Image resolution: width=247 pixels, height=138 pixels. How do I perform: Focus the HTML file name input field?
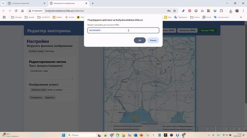pyautogui.click(x=123, y=30)
